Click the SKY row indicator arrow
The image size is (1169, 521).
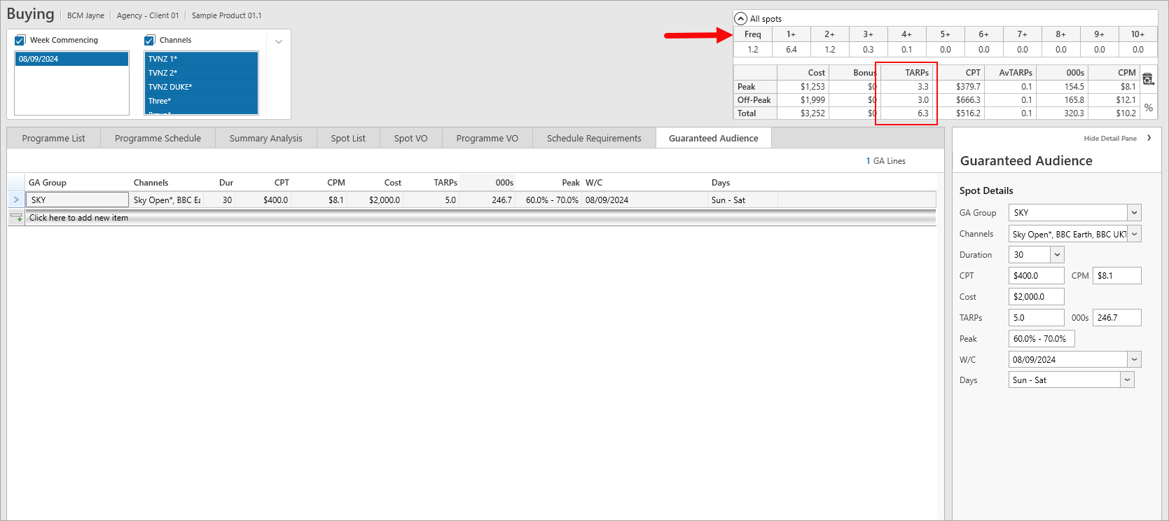coord(16,200)
